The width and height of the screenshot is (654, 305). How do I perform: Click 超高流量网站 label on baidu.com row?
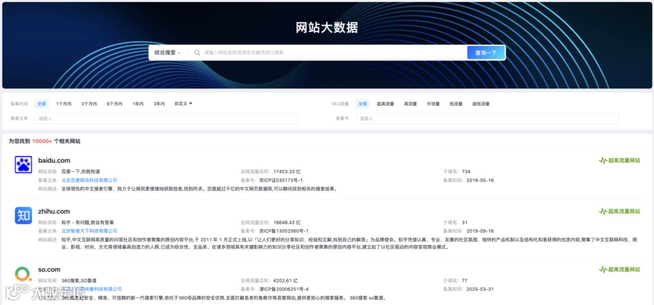(x=624, y=160)
